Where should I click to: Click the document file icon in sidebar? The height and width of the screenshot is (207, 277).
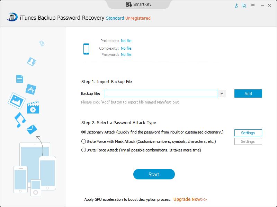point(20,79)
